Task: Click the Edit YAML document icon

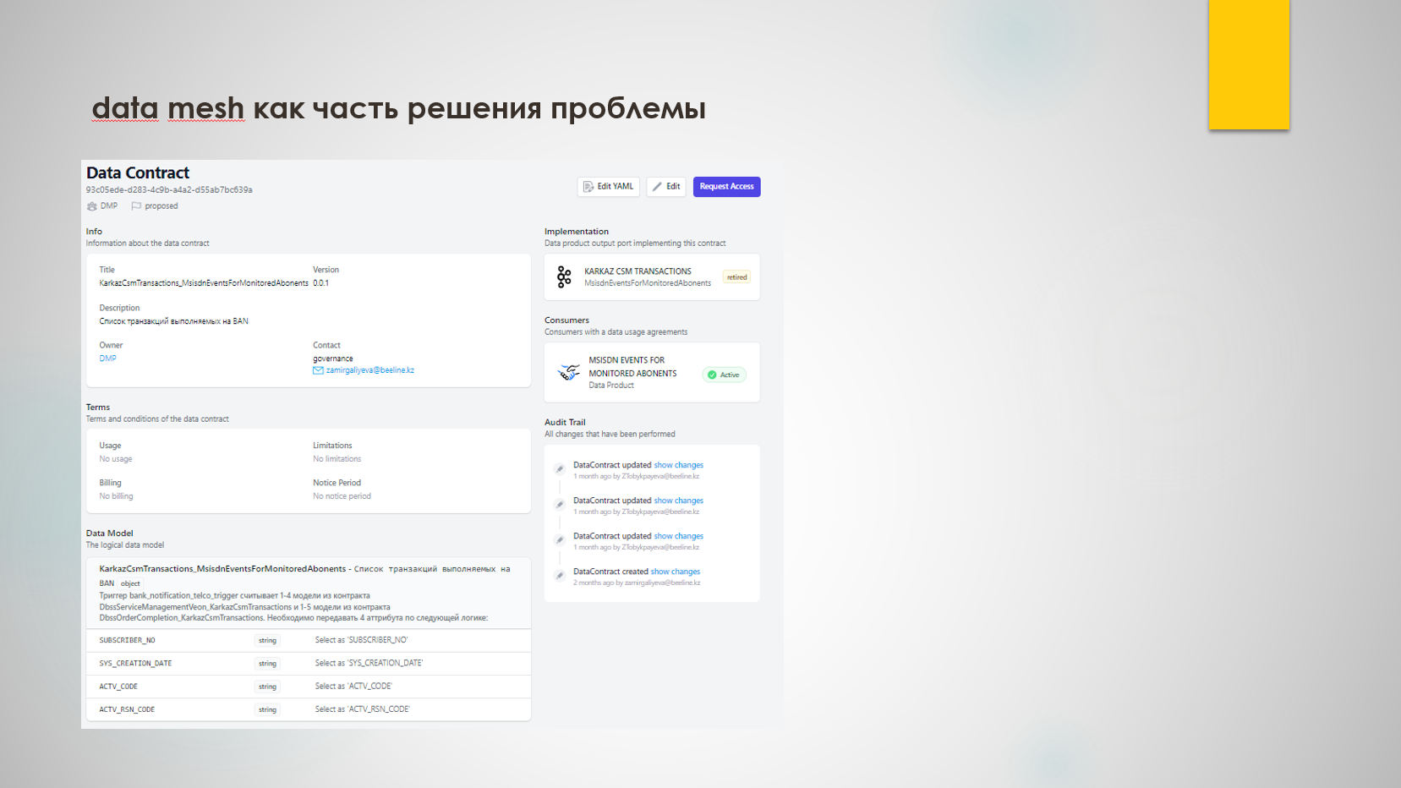Action: tap(588, 187)
